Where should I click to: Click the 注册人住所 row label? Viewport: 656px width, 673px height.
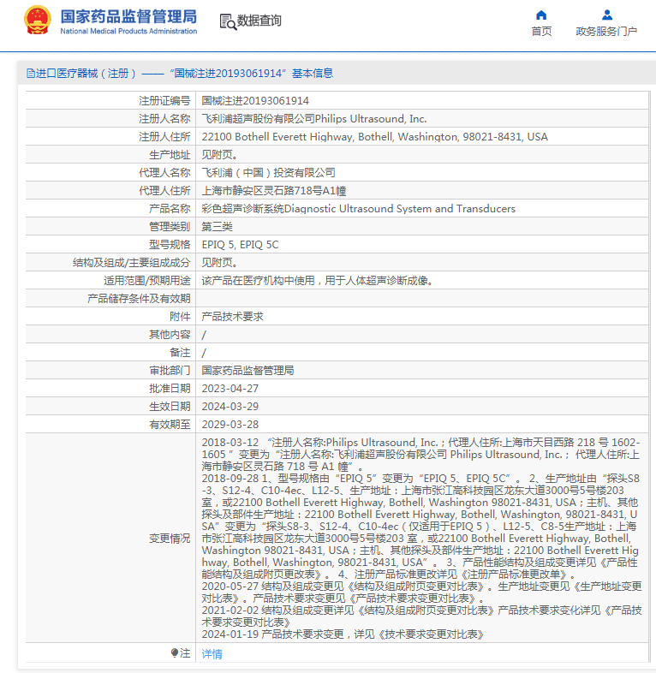pos(164,137)
